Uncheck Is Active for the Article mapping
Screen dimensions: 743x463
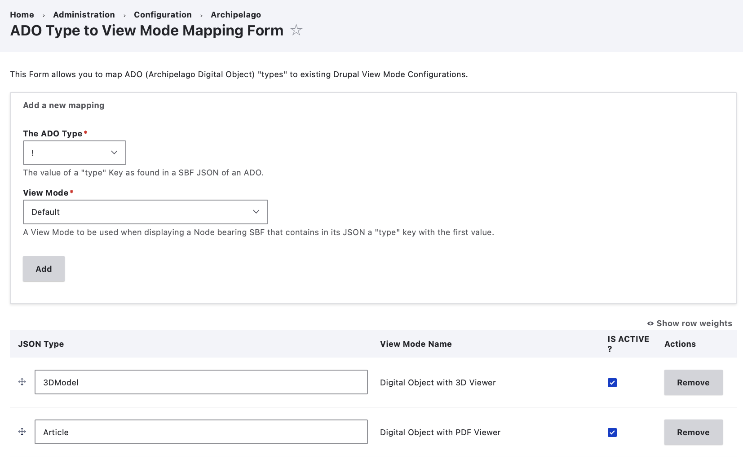click(612, 432)
